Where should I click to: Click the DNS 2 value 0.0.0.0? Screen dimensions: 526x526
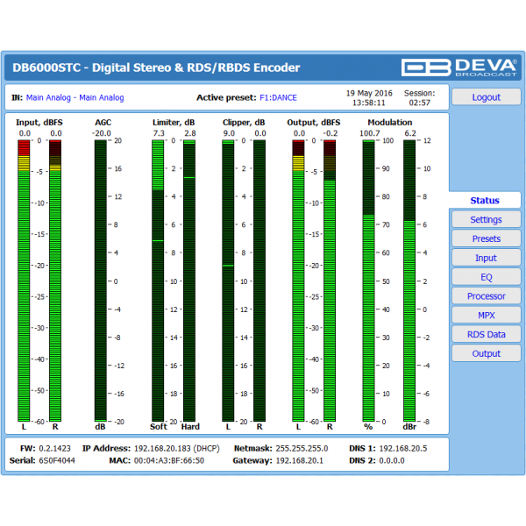click(x=392, y=460)
